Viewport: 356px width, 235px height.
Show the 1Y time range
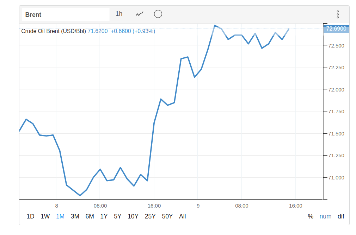104,216
